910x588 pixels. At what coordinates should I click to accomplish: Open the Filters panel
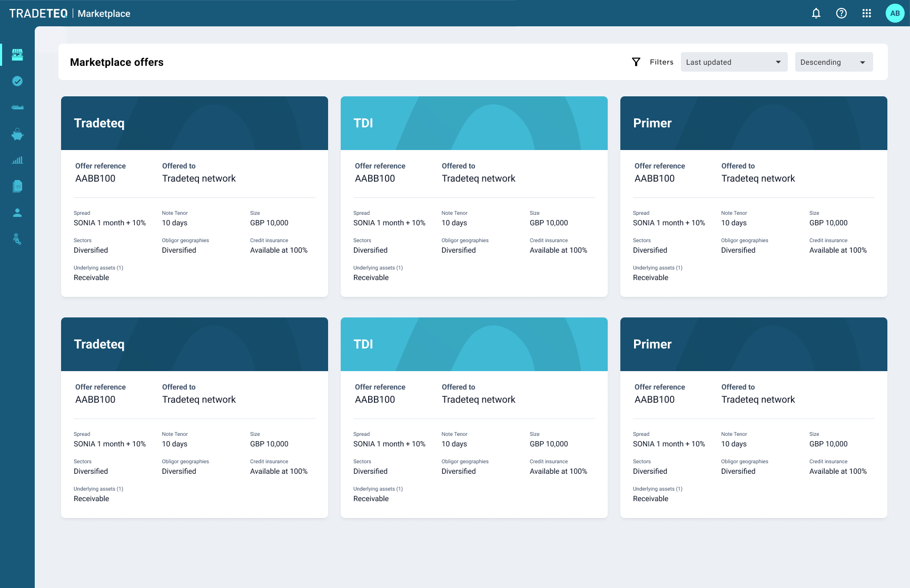[653, 62]
